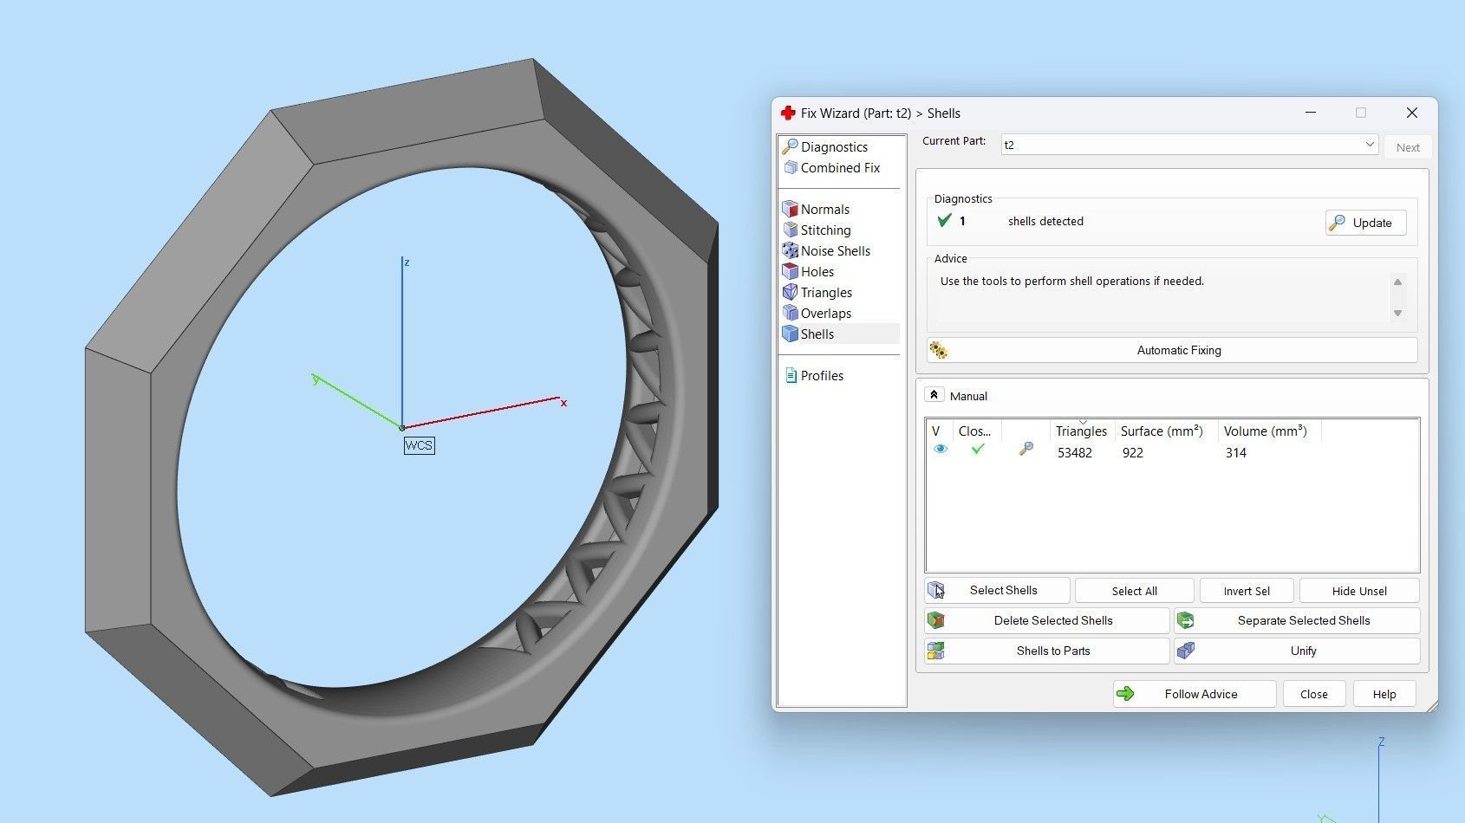Go to the Normals fixing step
The image size is (1465, 823).
[816, 210]
